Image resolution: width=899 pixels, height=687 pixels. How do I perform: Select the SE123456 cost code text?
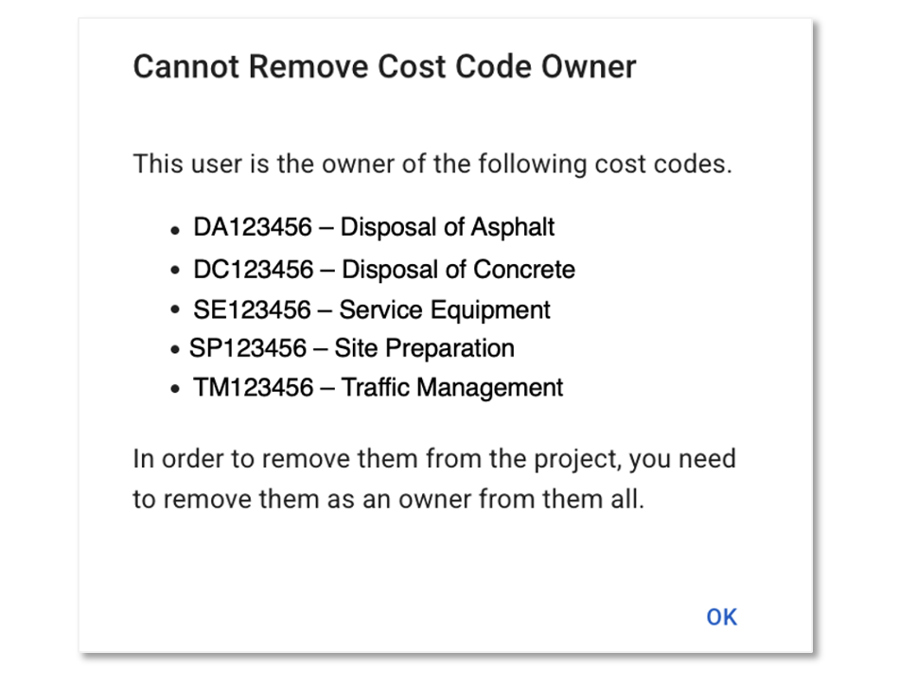point(253,310)
